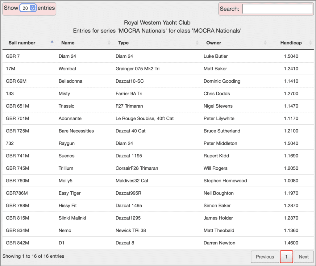This screenshot has height=266, width=316.
Task: Click owner Matt Baker
Action: [215, 69]
